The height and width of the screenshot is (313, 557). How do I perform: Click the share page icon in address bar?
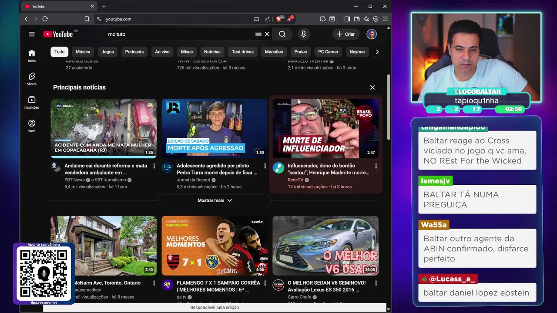[267, 19]
